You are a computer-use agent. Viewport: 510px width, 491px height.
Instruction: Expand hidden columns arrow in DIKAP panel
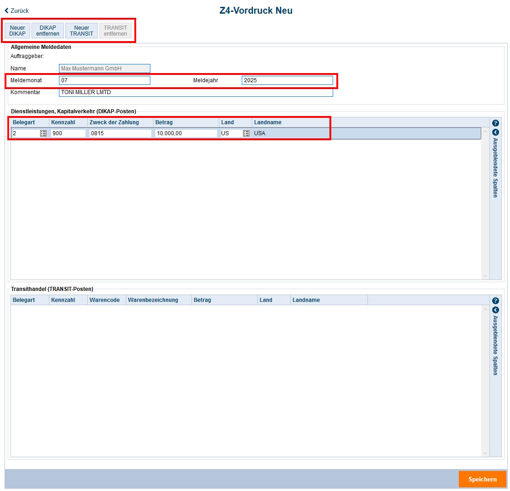click(495, 132)
